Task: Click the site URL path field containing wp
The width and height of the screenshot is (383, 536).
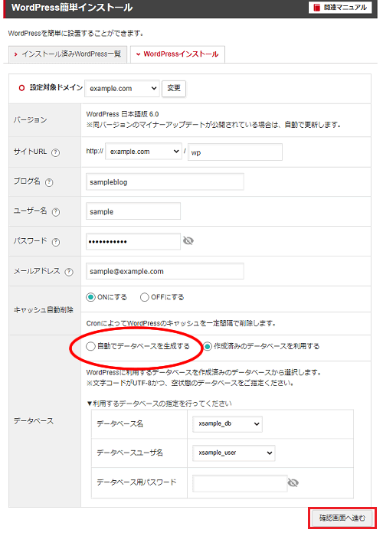Action: pos(235,152)
